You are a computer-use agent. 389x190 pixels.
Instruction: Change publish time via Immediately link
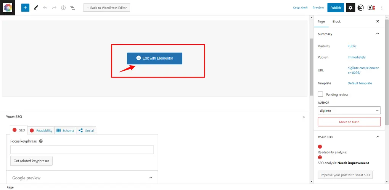357,57
